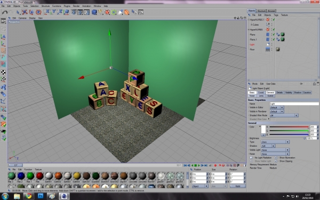The image size is (320, 200).
Task: Collapse the HyperNURBS.1 object tree
Action: coord(249,20)
